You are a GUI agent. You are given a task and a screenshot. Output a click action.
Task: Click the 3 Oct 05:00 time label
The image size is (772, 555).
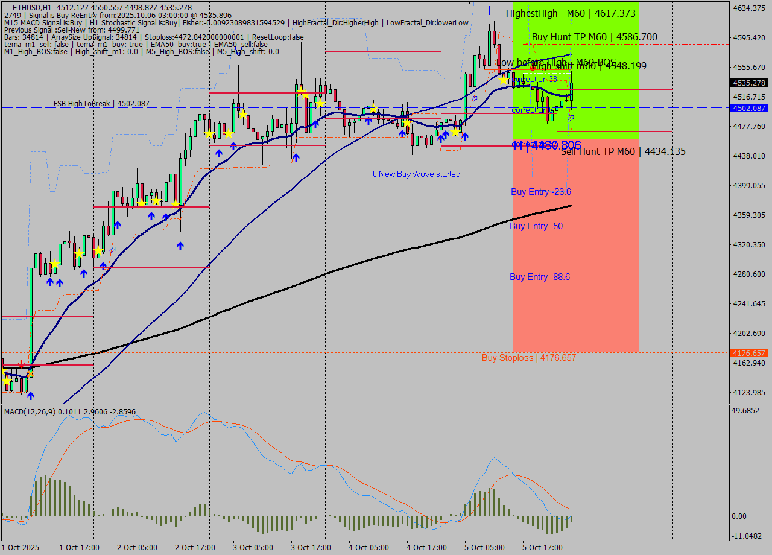[254, 548]
